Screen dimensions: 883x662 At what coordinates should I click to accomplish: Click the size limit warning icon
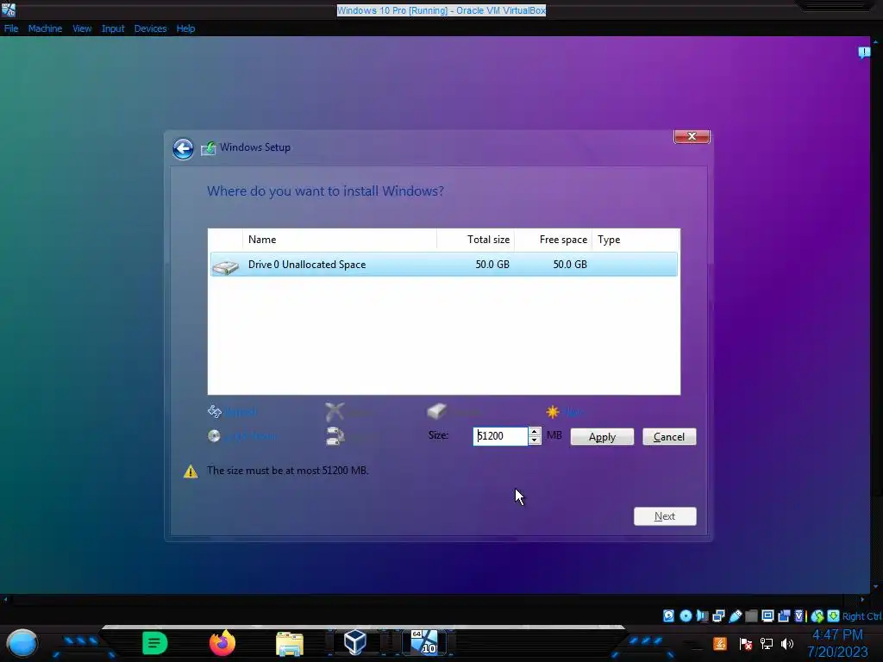pyautogui.click(x=191, y=472)
